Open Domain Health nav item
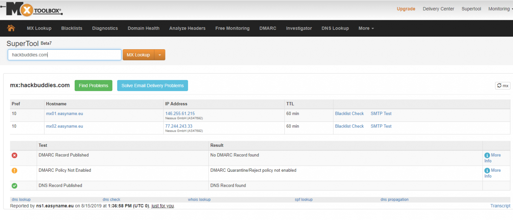Viewport: 513px width, 220px height. (143, 28)
